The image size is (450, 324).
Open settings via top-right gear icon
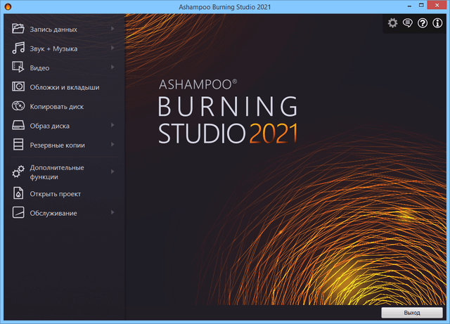tap(392, 23)
